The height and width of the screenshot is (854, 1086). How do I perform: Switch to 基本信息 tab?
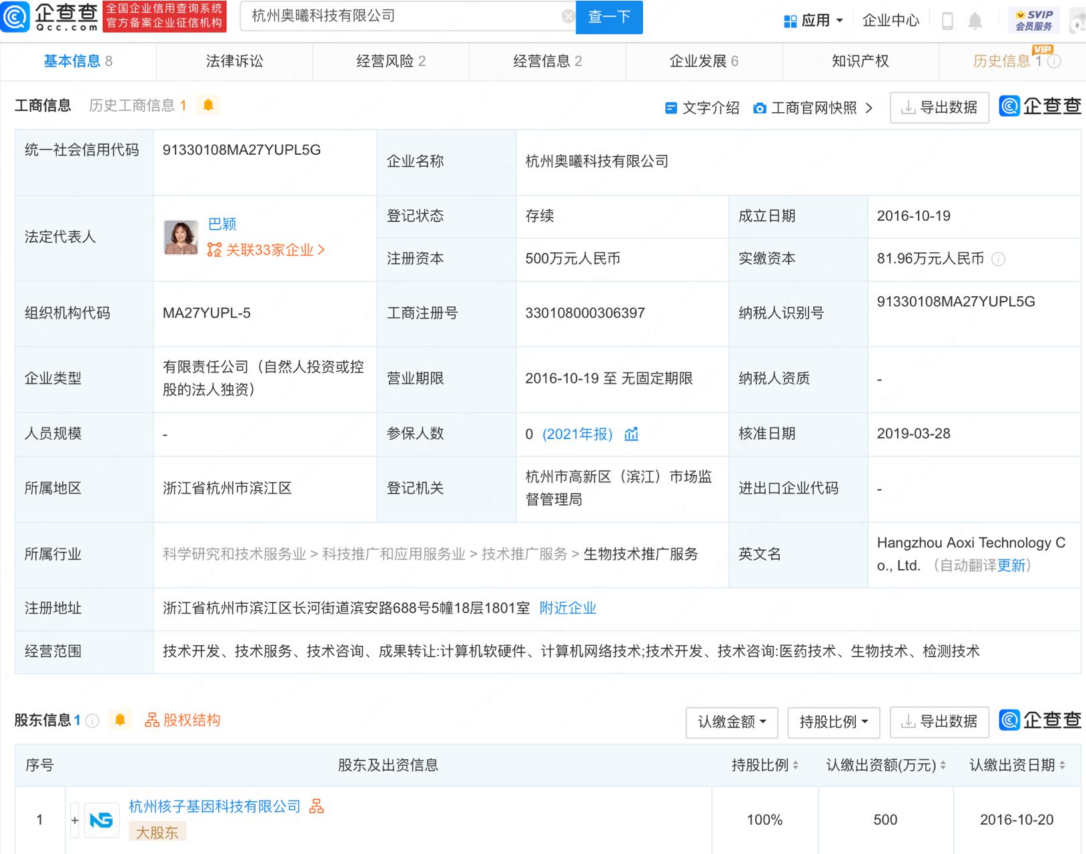click(x=78, y=61)
